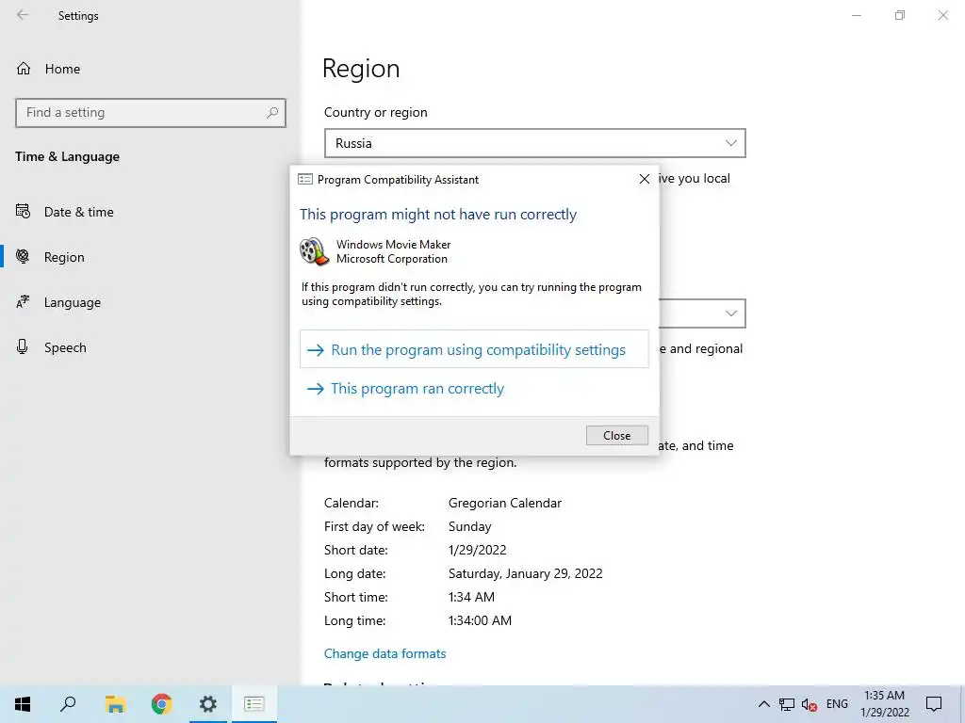The height and width of the screenshot is (723, 965).
Task: Go to Language settings item
Action: pos(72,302)
